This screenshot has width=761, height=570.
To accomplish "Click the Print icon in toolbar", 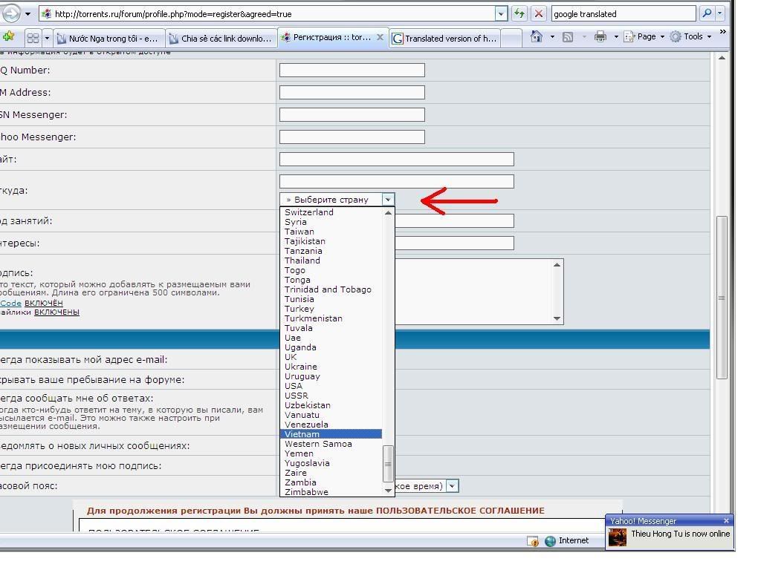I will point(600,36).
